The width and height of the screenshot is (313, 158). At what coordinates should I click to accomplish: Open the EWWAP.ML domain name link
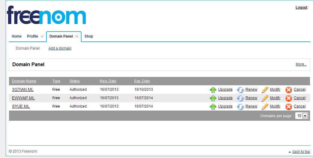pyautogui.click(x=23, y=98)
